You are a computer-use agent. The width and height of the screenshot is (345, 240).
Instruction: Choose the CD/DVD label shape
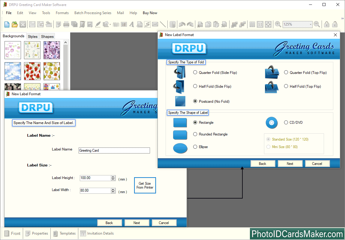[x=286, y=122]
